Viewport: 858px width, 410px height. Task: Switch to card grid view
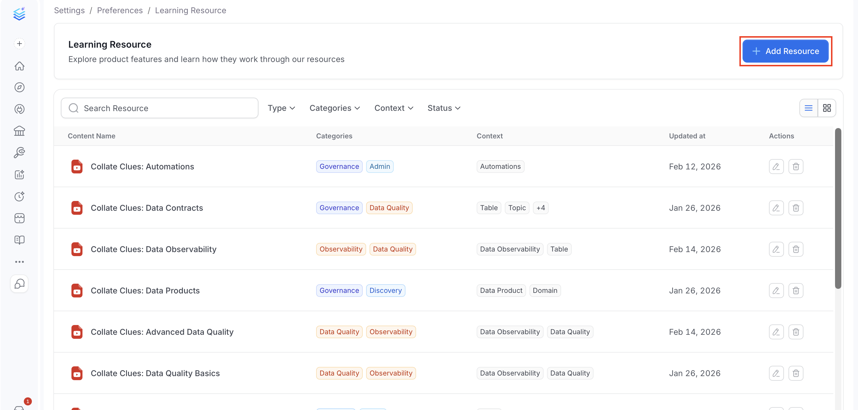(x=827, y=108)
